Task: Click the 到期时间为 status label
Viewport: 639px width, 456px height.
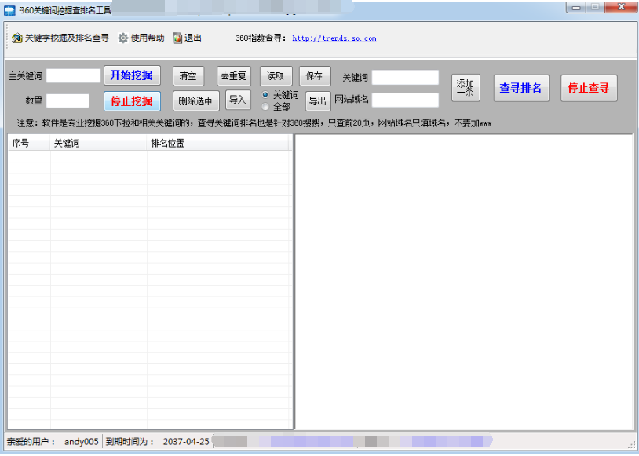Action: (x=130, y=442)
